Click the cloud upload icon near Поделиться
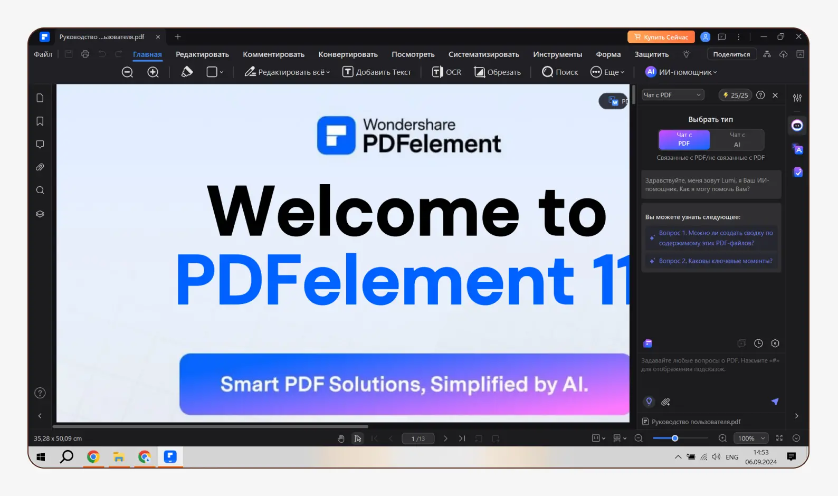The height and width of the screenshot is (496, 838). point(784,54)
